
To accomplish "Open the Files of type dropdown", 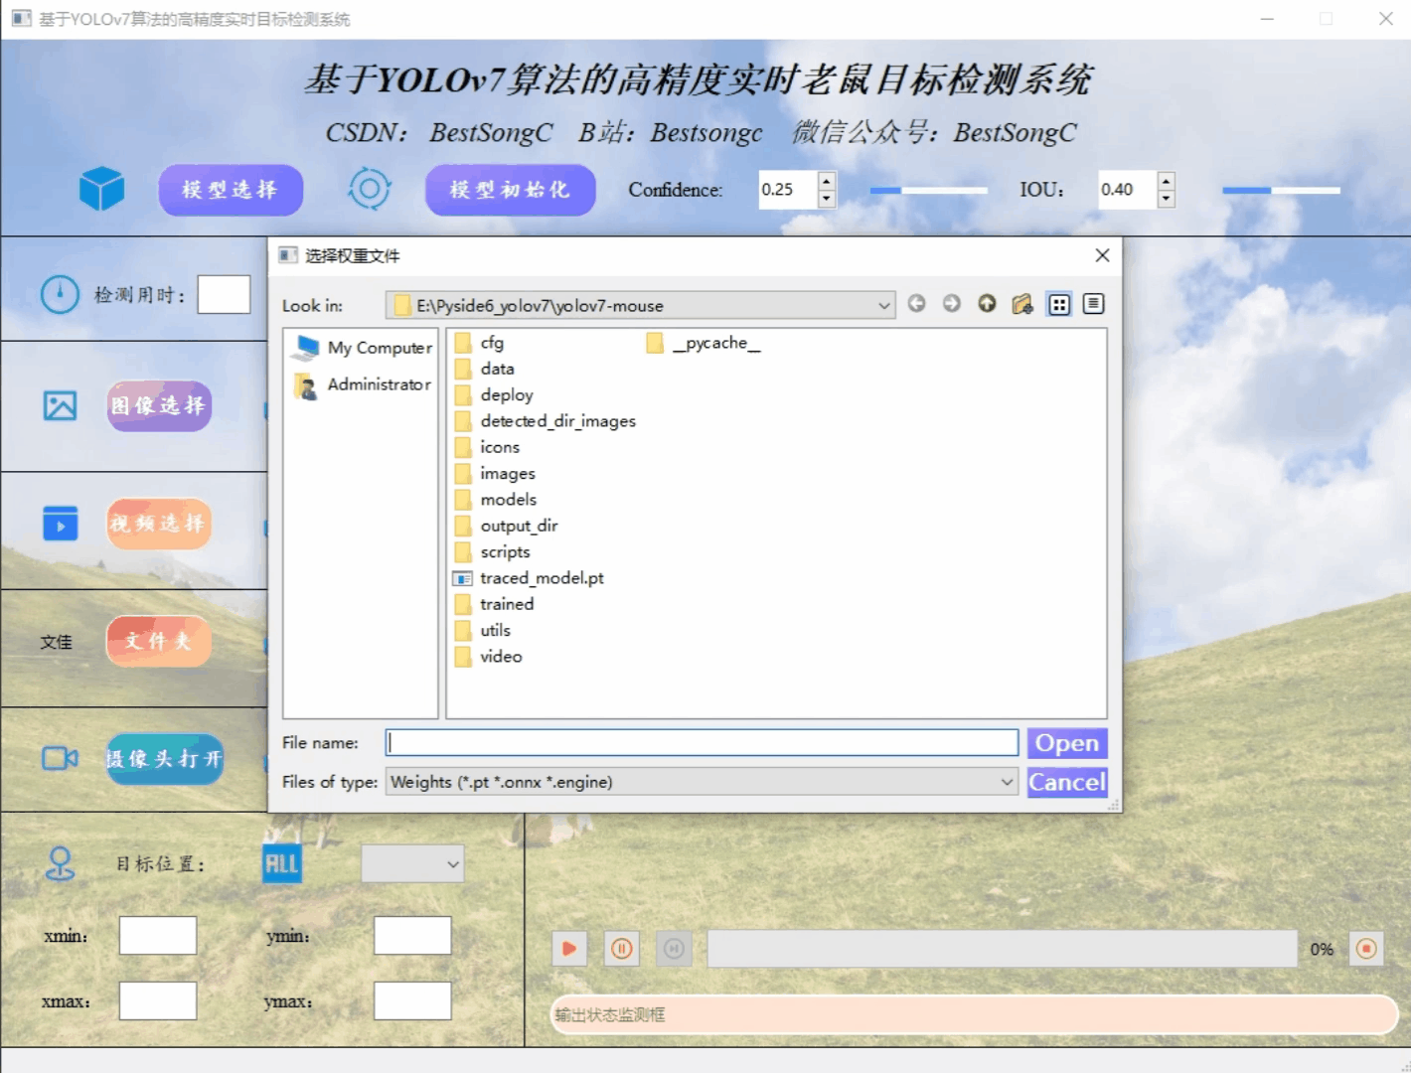I will click(1007, 782).
